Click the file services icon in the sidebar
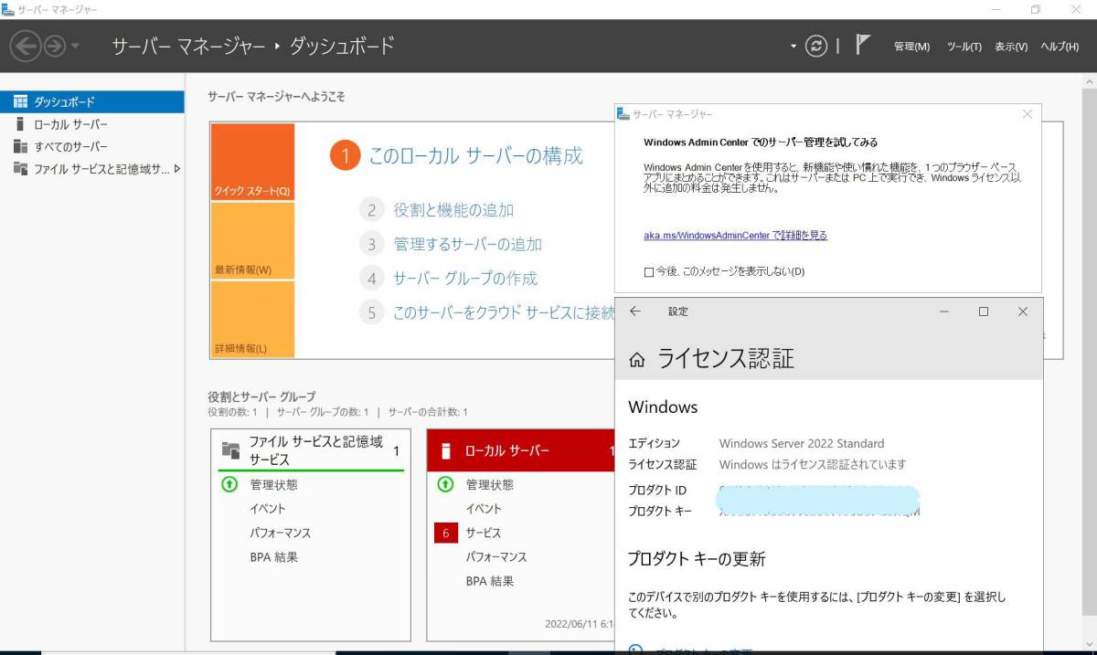Image resolution: width=1097 pixels, height=655 pixels. click(20, 169)
